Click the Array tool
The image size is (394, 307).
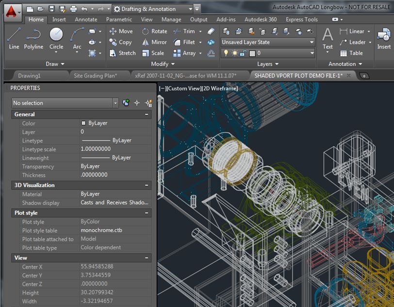point(184,53)
